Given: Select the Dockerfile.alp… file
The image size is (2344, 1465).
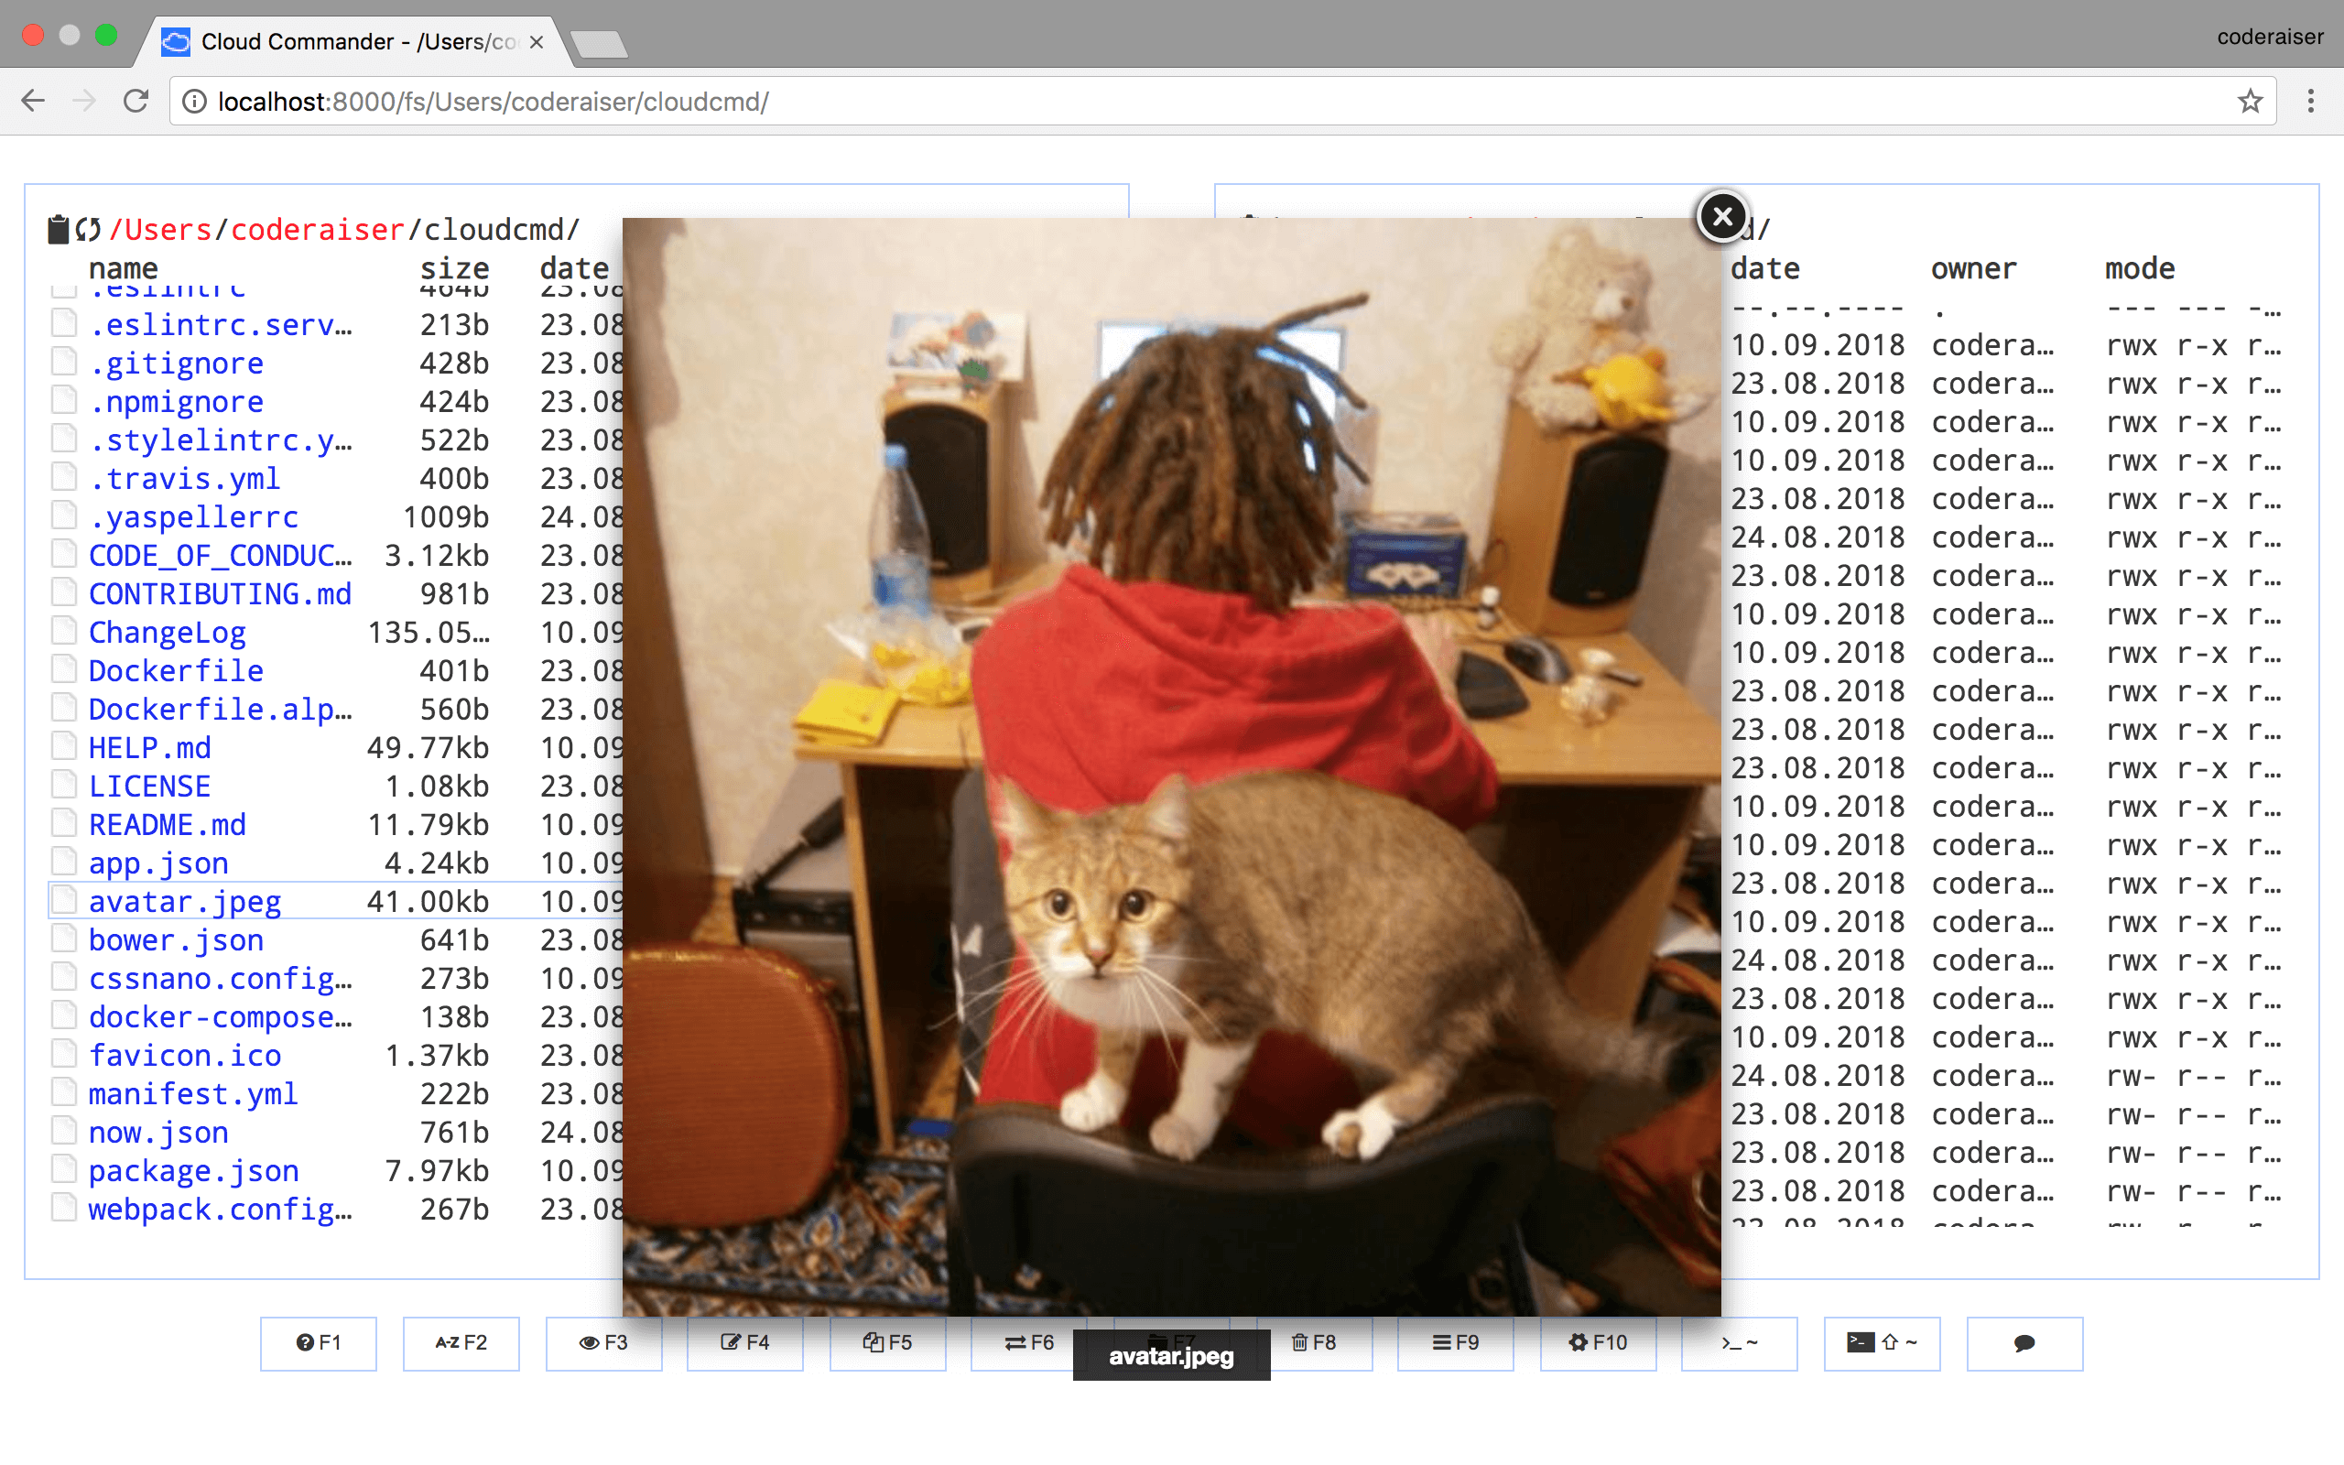Looking at the screenshot, I should pos(221,710).
